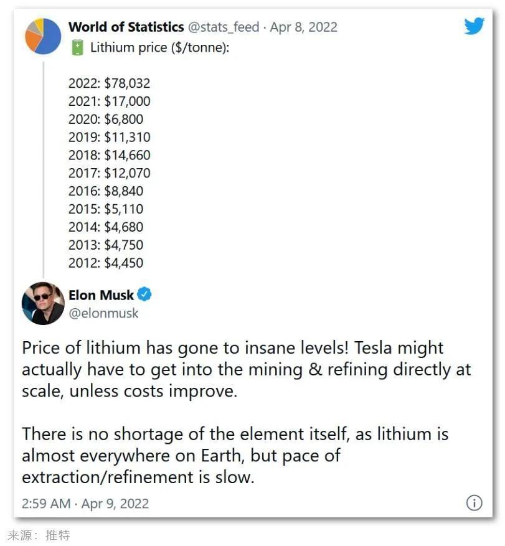This screenshot has height=546, width=505.
Task: Click the Twitter bird logo
Action: pos(474,26)
